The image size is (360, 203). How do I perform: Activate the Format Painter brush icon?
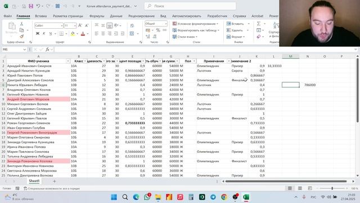pos(21,36)
